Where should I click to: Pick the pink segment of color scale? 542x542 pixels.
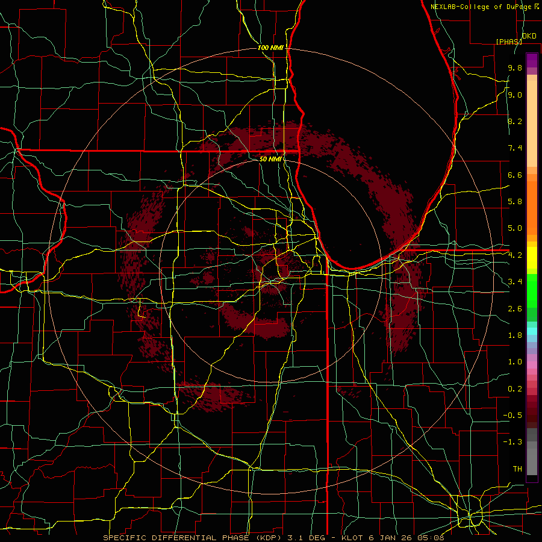[532, 365]
